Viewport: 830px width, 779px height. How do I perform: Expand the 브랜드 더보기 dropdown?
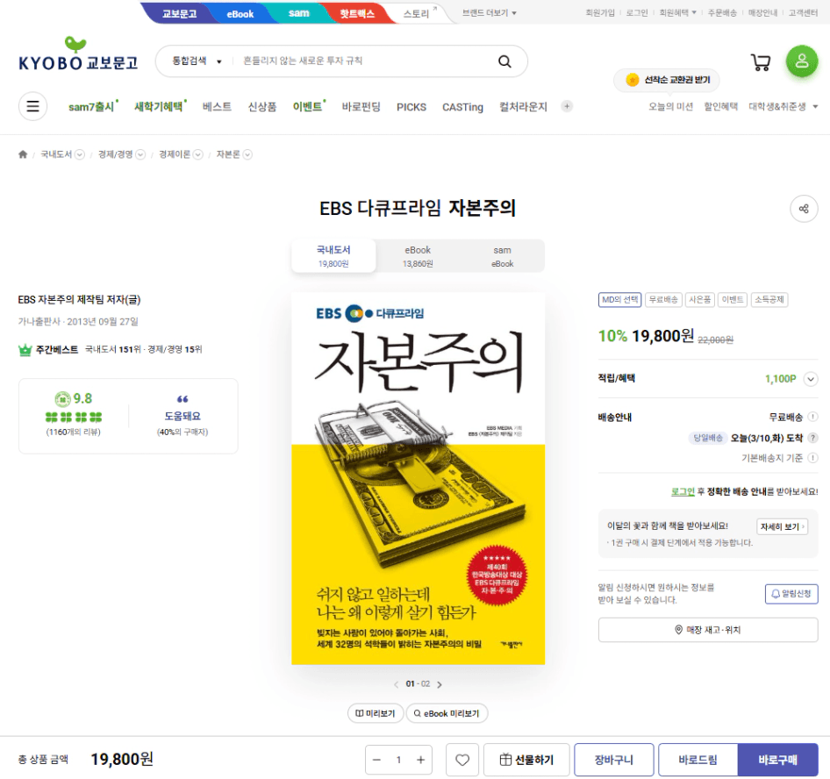click(x=489, y=12)
